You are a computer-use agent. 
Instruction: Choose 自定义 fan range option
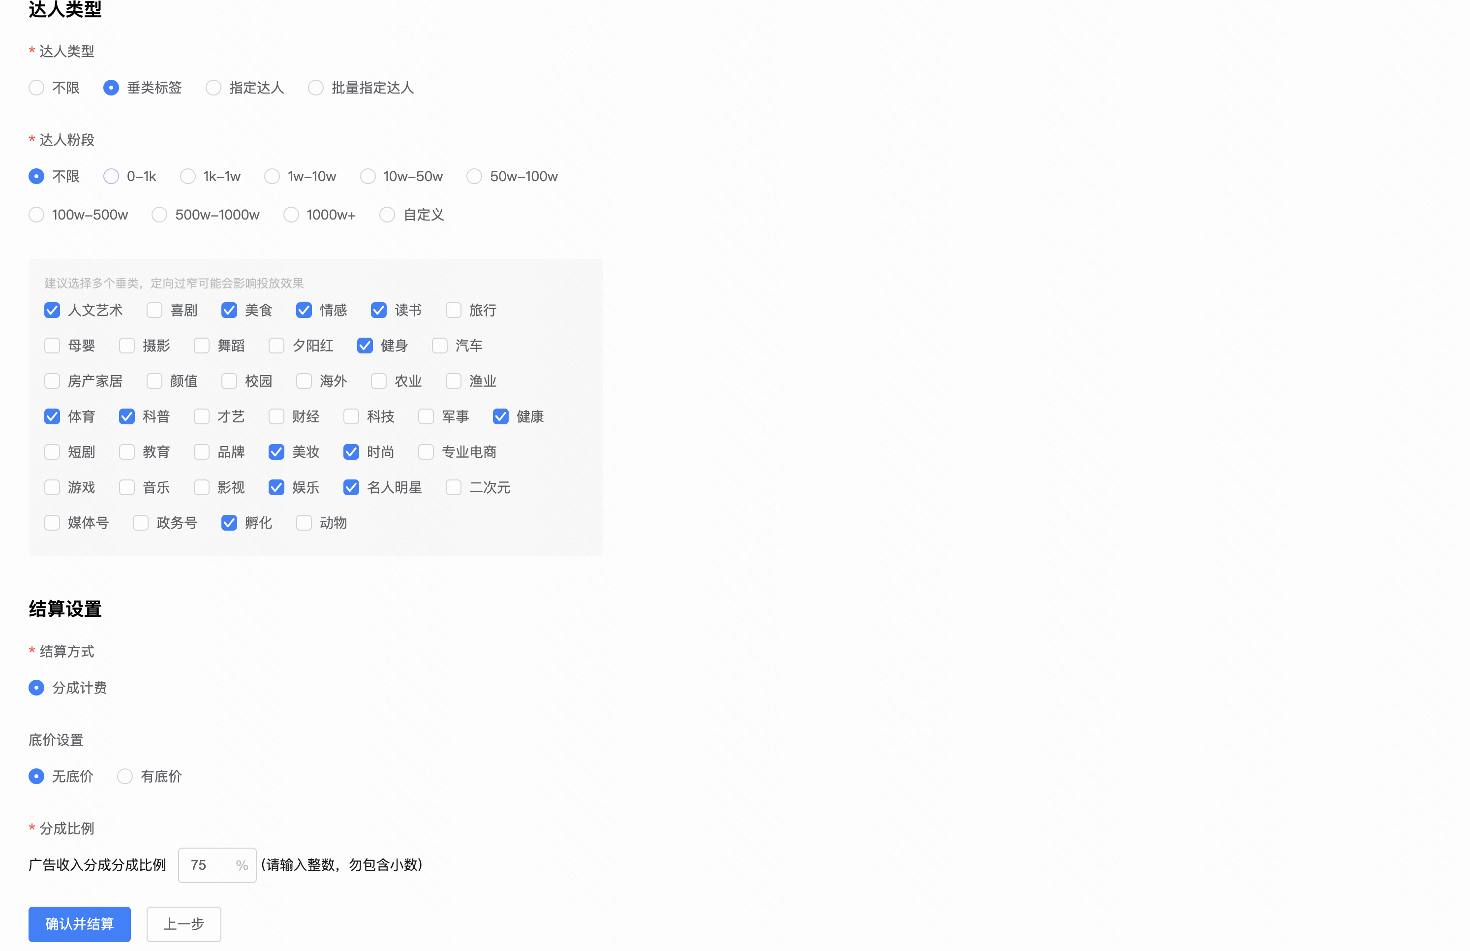point(387,215)
